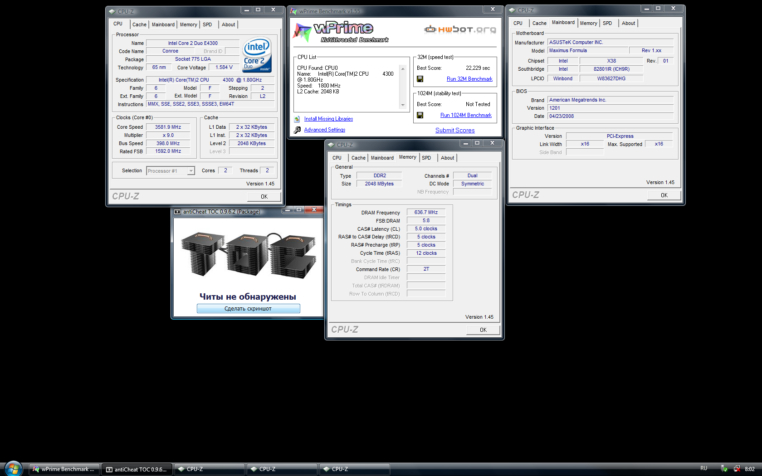
Task: Click the network tray icon
Action: [737, 469]
